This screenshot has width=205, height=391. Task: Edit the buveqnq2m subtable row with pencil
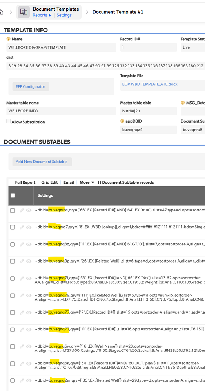click(x=22, y=380)
